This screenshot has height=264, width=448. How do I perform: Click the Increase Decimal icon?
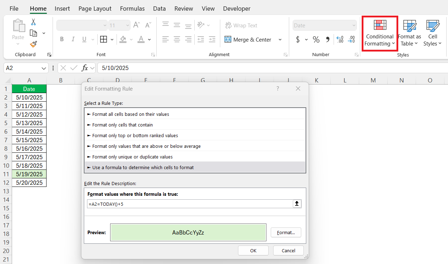pos(340,39)
